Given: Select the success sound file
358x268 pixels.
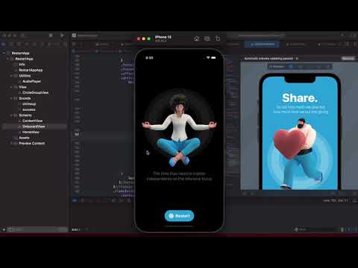Looking at the screenshot, I should coord(29,109).
